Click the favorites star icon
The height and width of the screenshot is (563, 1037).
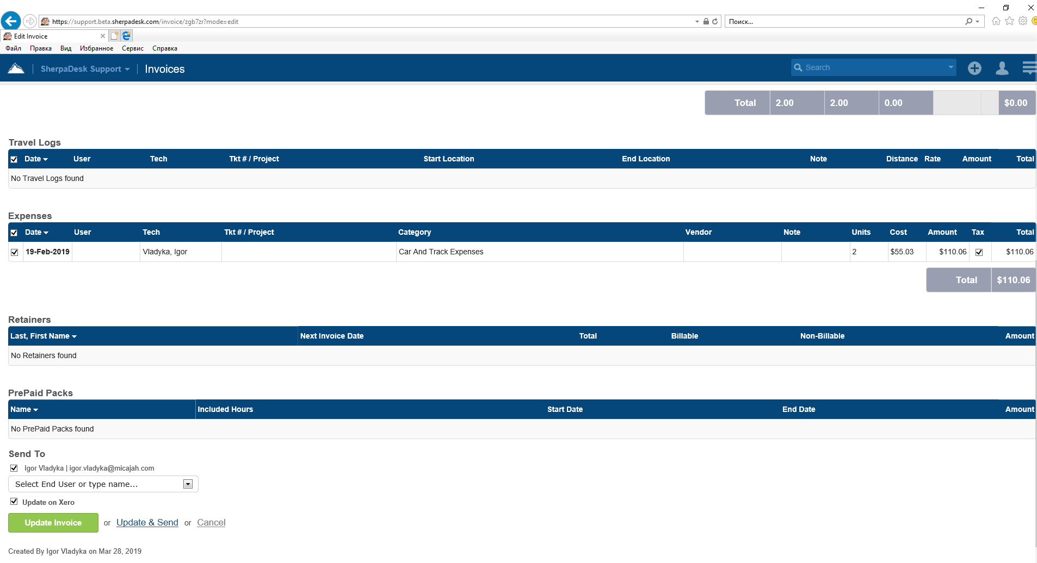[x=1009, y=21]
